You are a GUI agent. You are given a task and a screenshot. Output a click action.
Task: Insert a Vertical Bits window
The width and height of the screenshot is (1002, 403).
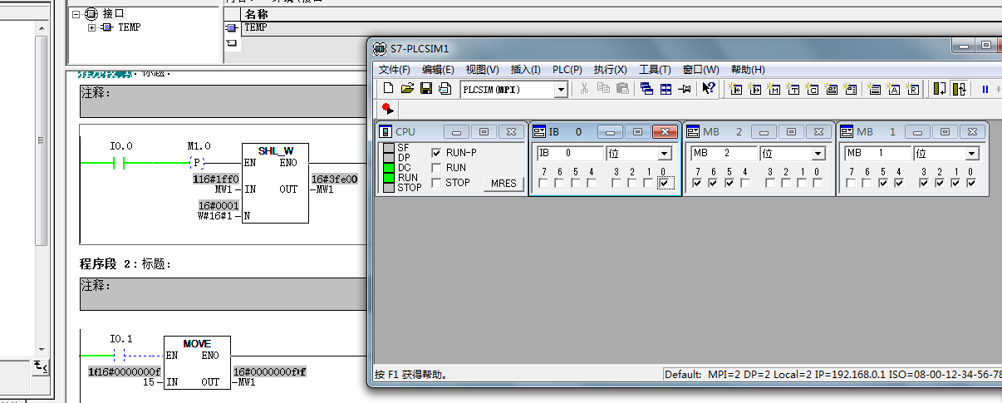pyautogui.click(x=850, y=89)
